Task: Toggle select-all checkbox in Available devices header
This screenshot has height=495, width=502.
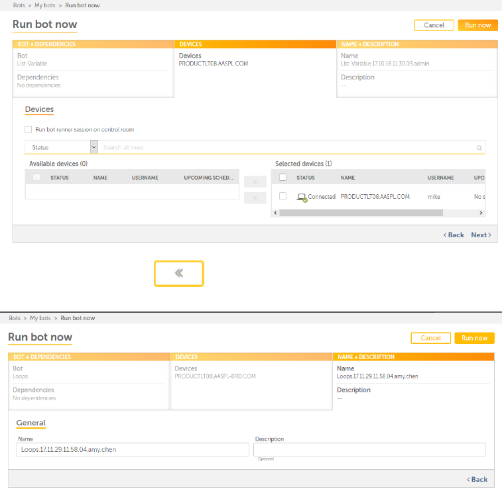Action: click(36, 178)
